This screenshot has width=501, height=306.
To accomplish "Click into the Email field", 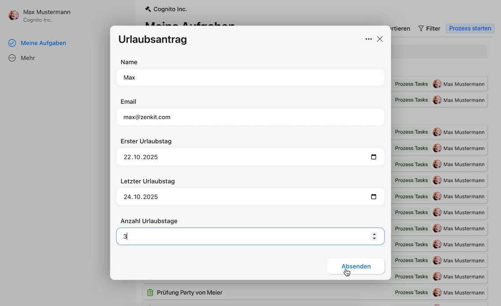I will tap(250, 117).
